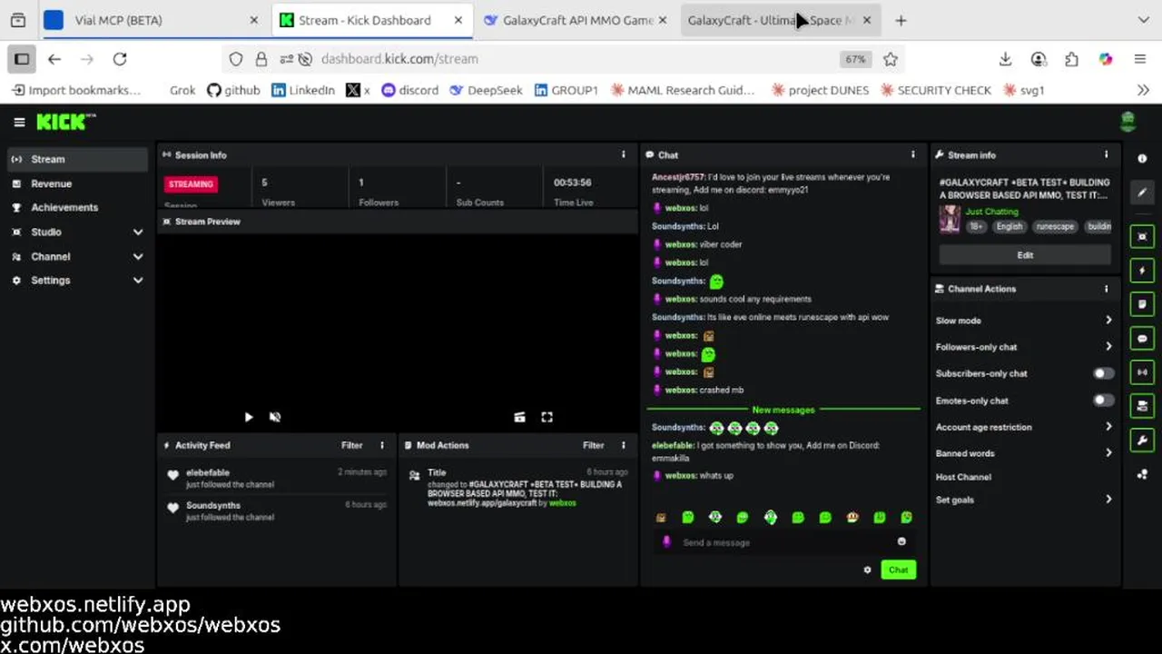
Task: Toggle the chat bubble widget in right sidebar
Action: (x=1142, y=338)
